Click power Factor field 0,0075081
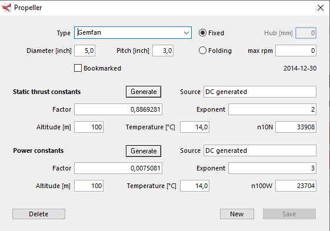The height and width of the screenshot is (231, 330). coord(118,168)
